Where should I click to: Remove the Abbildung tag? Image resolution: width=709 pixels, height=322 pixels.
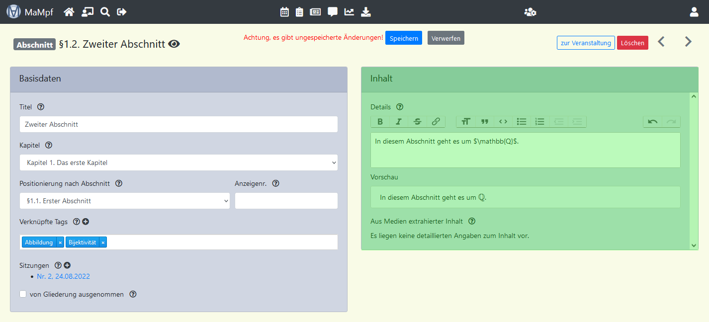pos(60,242)
